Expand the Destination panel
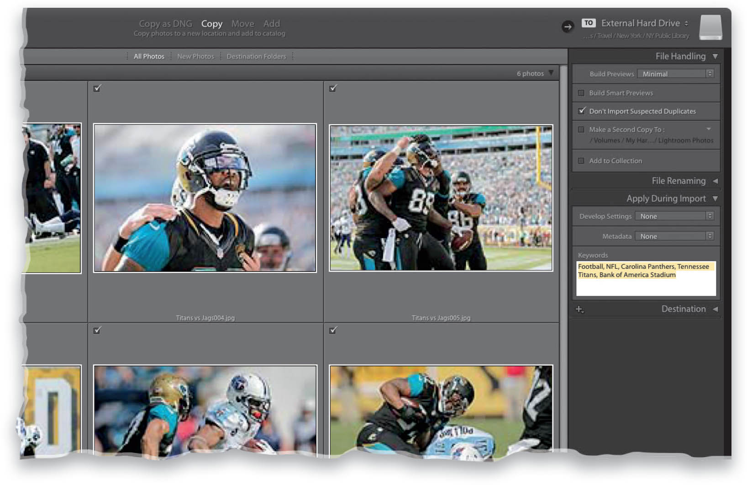Viewport: 747px width, 485px height. 715,309
